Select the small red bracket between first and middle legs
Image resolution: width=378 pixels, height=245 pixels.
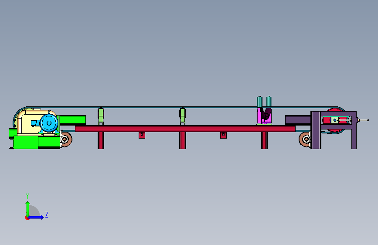click(142, 135)
